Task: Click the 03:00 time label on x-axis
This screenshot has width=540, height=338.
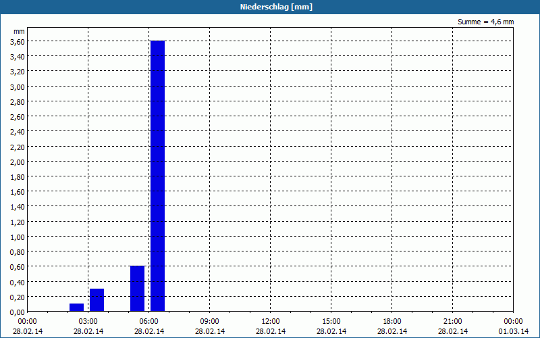Action: (88, 322)
